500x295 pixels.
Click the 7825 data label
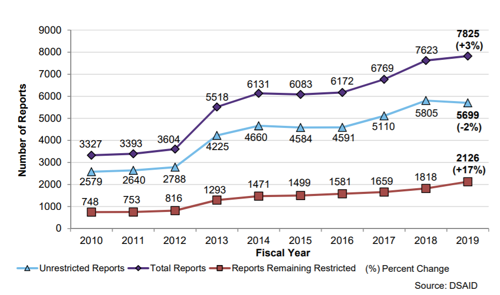(469, 34)
